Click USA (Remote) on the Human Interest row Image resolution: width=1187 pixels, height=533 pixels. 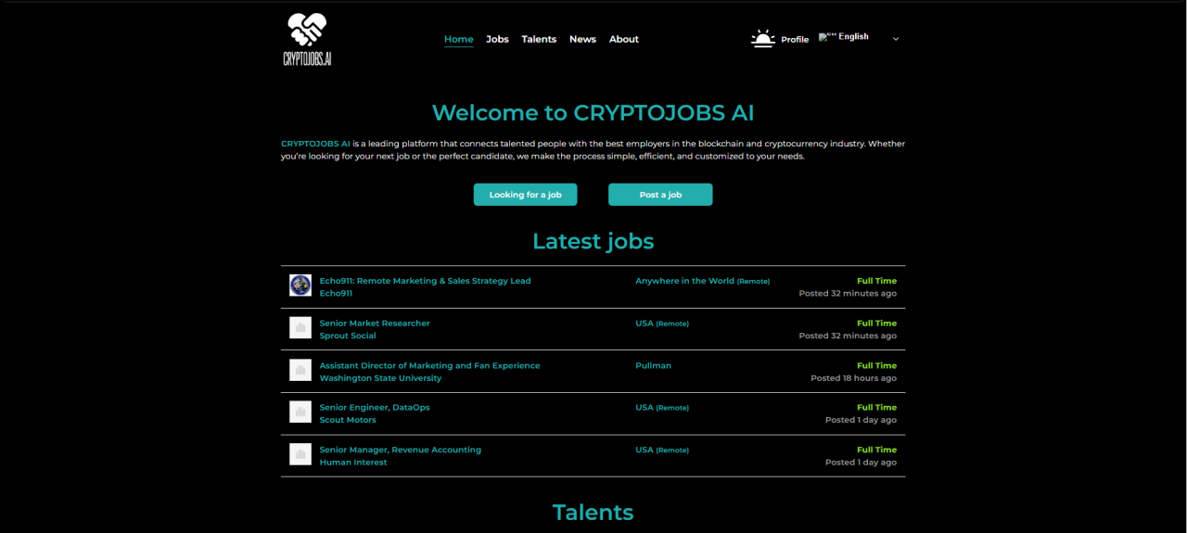pyautogui.click(x=662, y=450)
